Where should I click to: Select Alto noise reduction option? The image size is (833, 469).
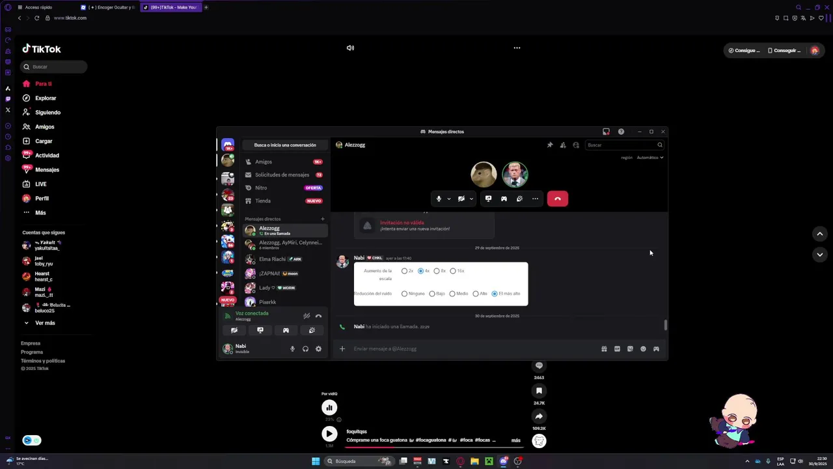point(476,294)
